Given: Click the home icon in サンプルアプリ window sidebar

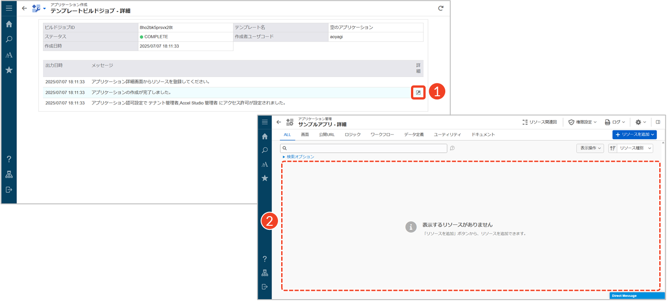Looking at the screenshot, I should [x=265, y=136].
